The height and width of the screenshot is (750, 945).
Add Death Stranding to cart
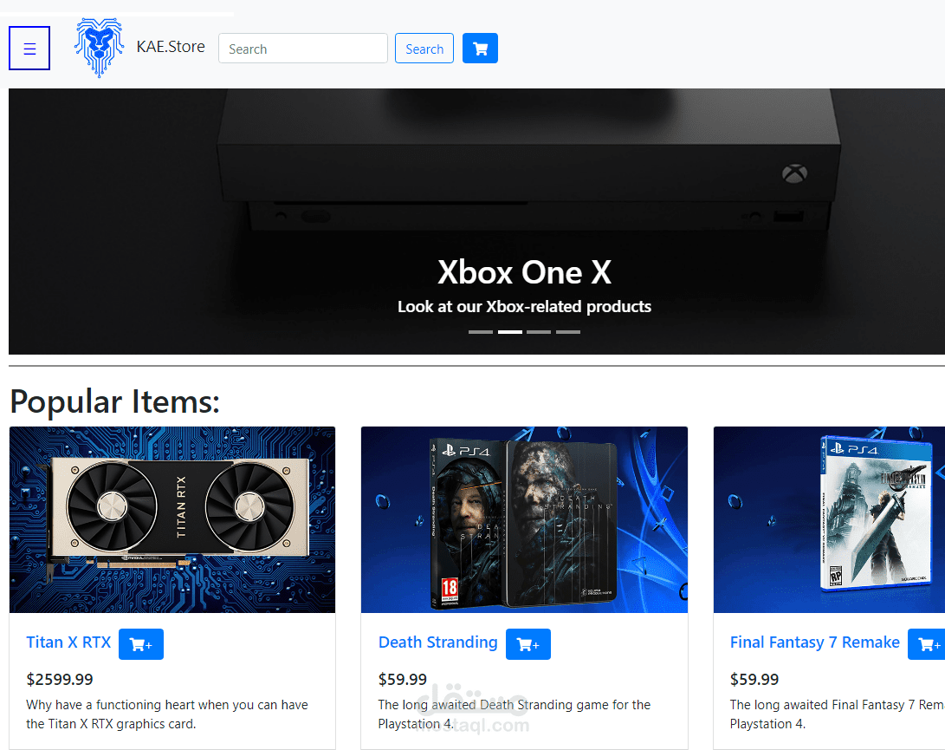click(528, 644)
